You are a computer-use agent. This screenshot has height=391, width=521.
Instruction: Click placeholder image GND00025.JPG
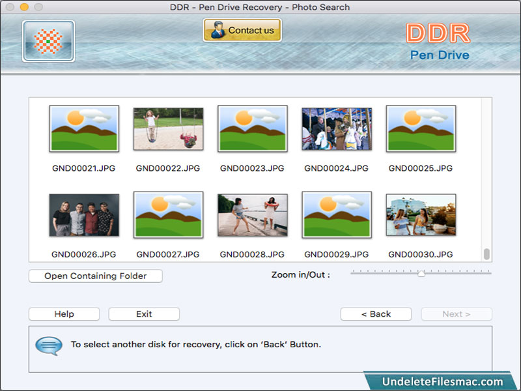point(420,128)
